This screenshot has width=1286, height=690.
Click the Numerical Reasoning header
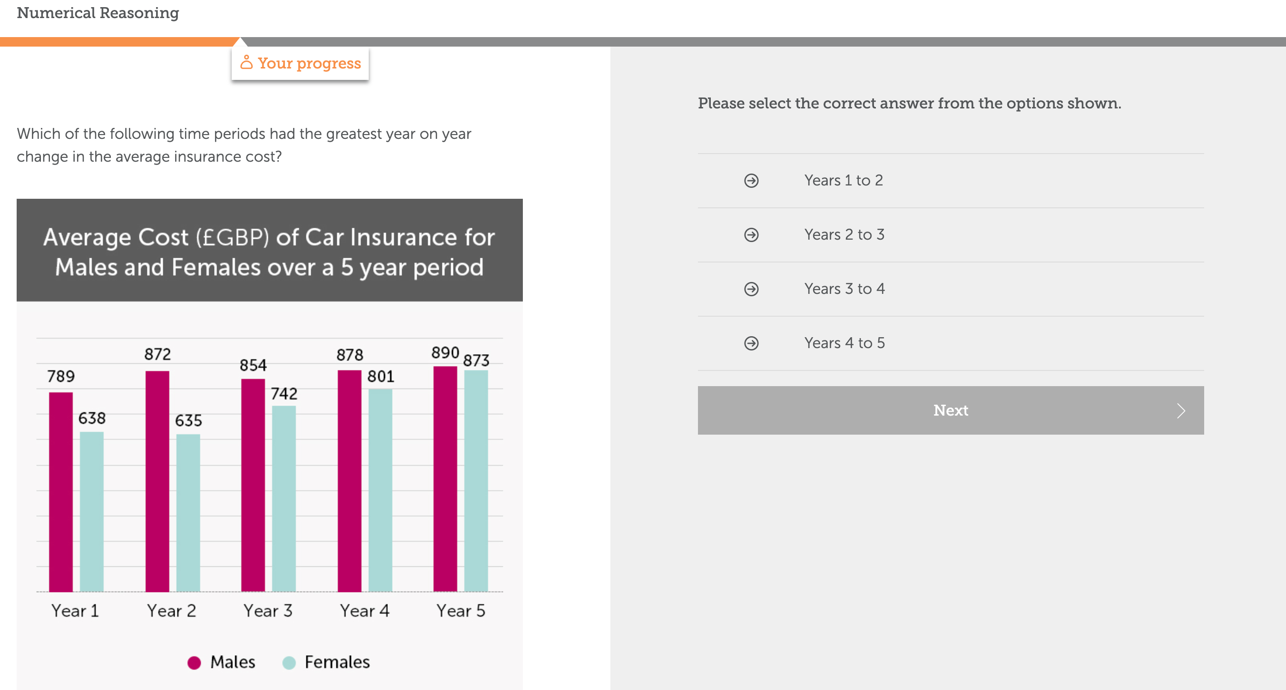pyautogui.click(x=98, y=13)
